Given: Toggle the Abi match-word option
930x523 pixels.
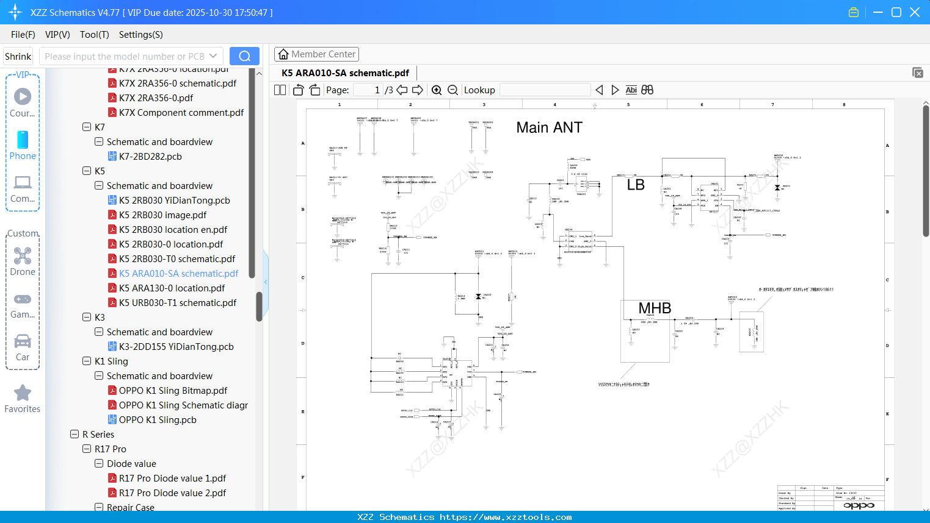Looking at the screenshot, I should (x=631, y=90).
